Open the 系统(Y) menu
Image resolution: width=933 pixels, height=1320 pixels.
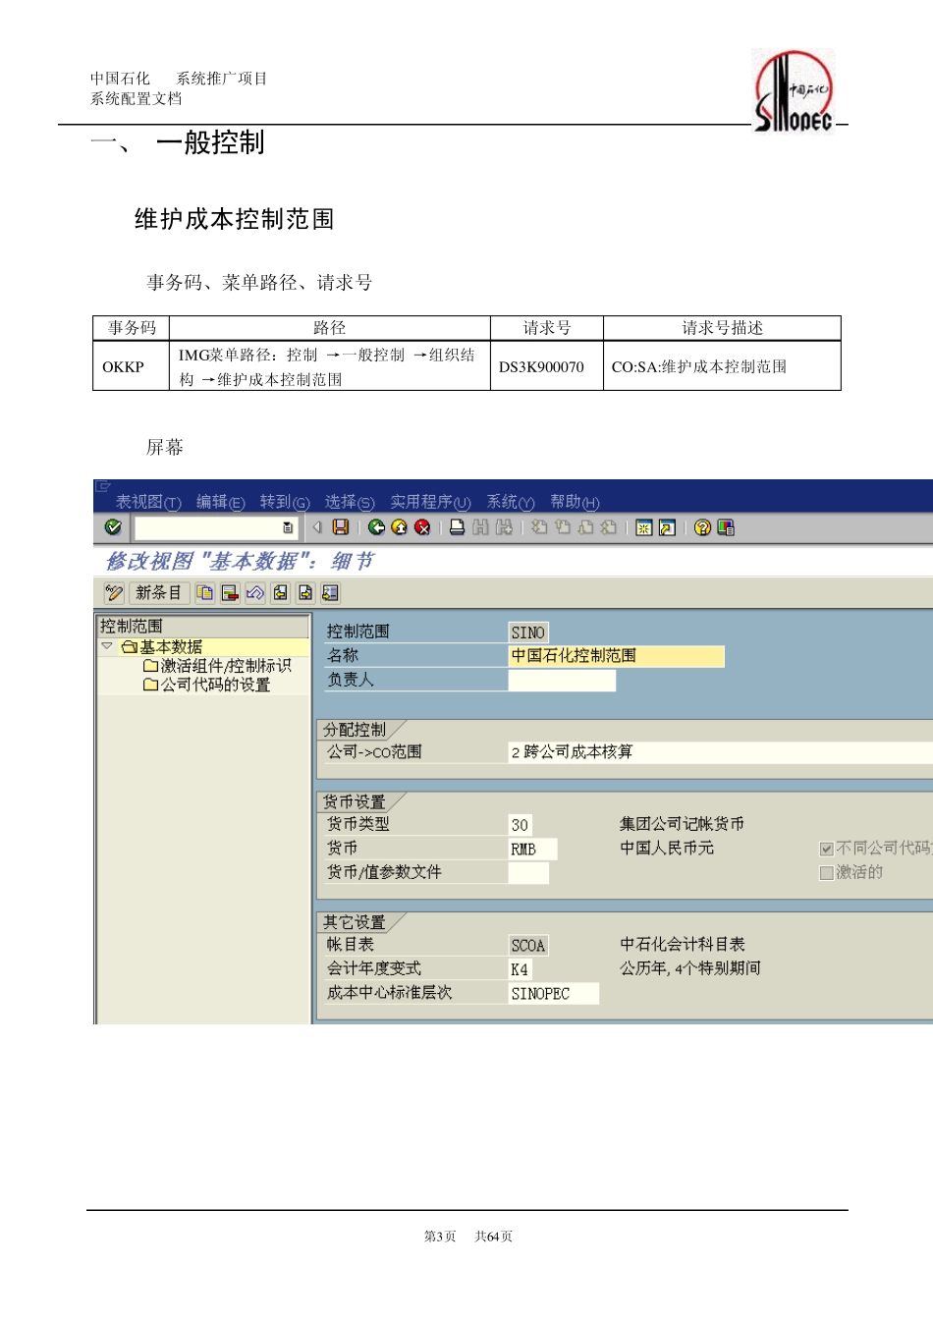pyautogui.click(x=511, y=502)
